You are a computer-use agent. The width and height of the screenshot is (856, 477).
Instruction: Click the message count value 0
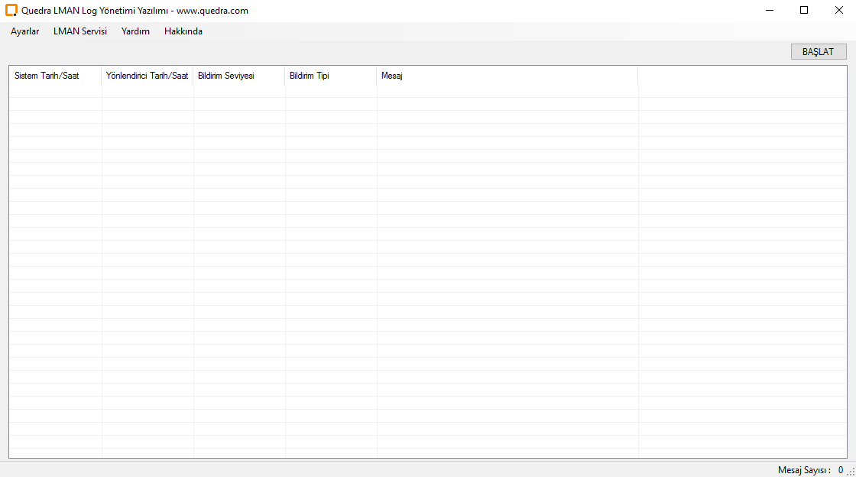[x=841, y=470]
